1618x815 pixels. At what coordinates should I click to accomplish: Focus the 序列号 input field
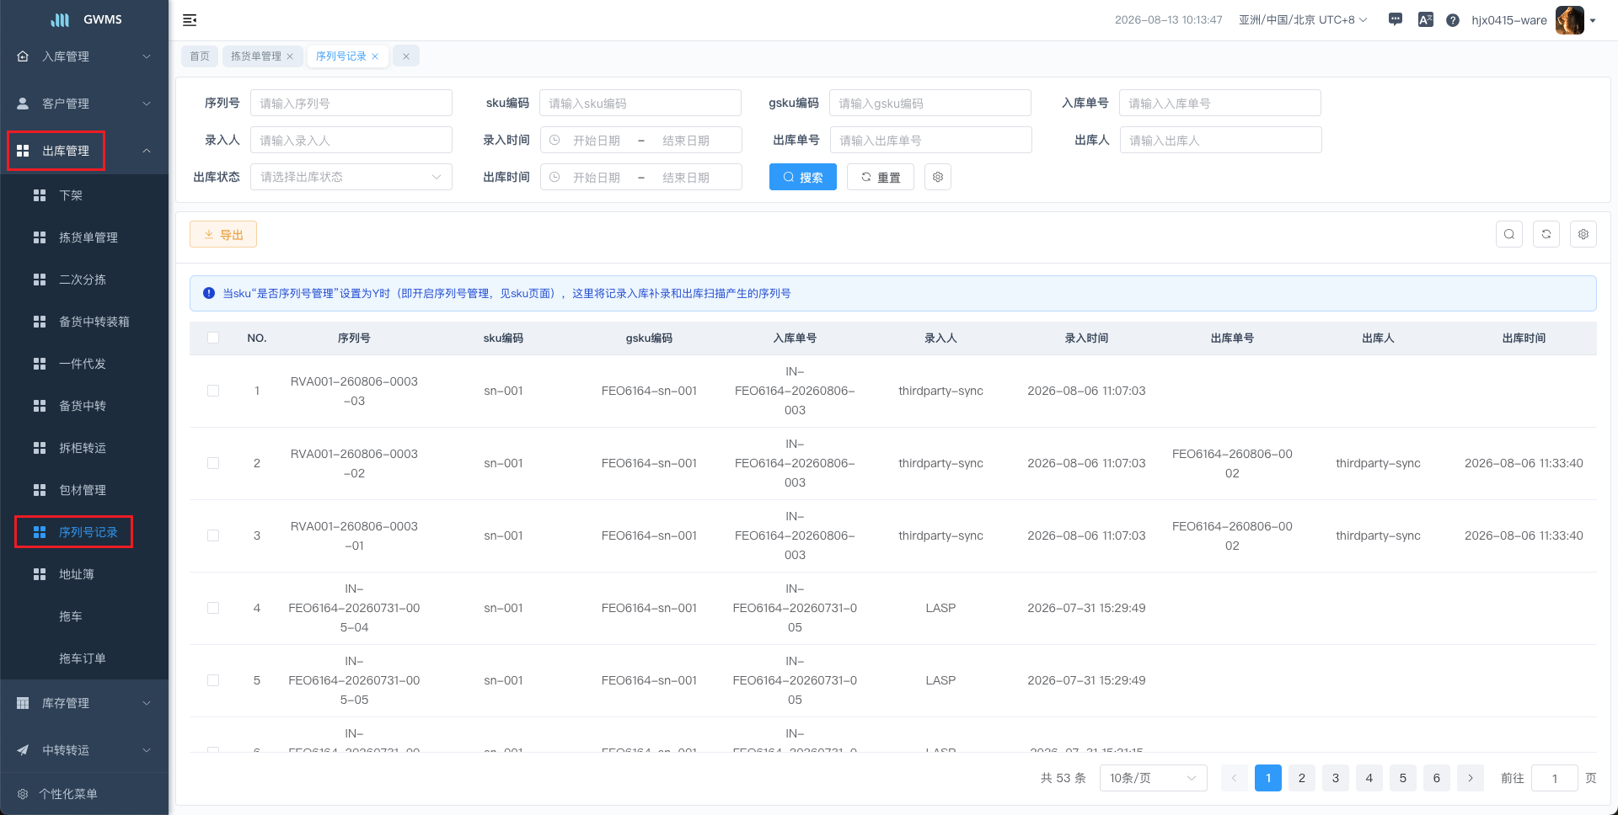point(351,103)
